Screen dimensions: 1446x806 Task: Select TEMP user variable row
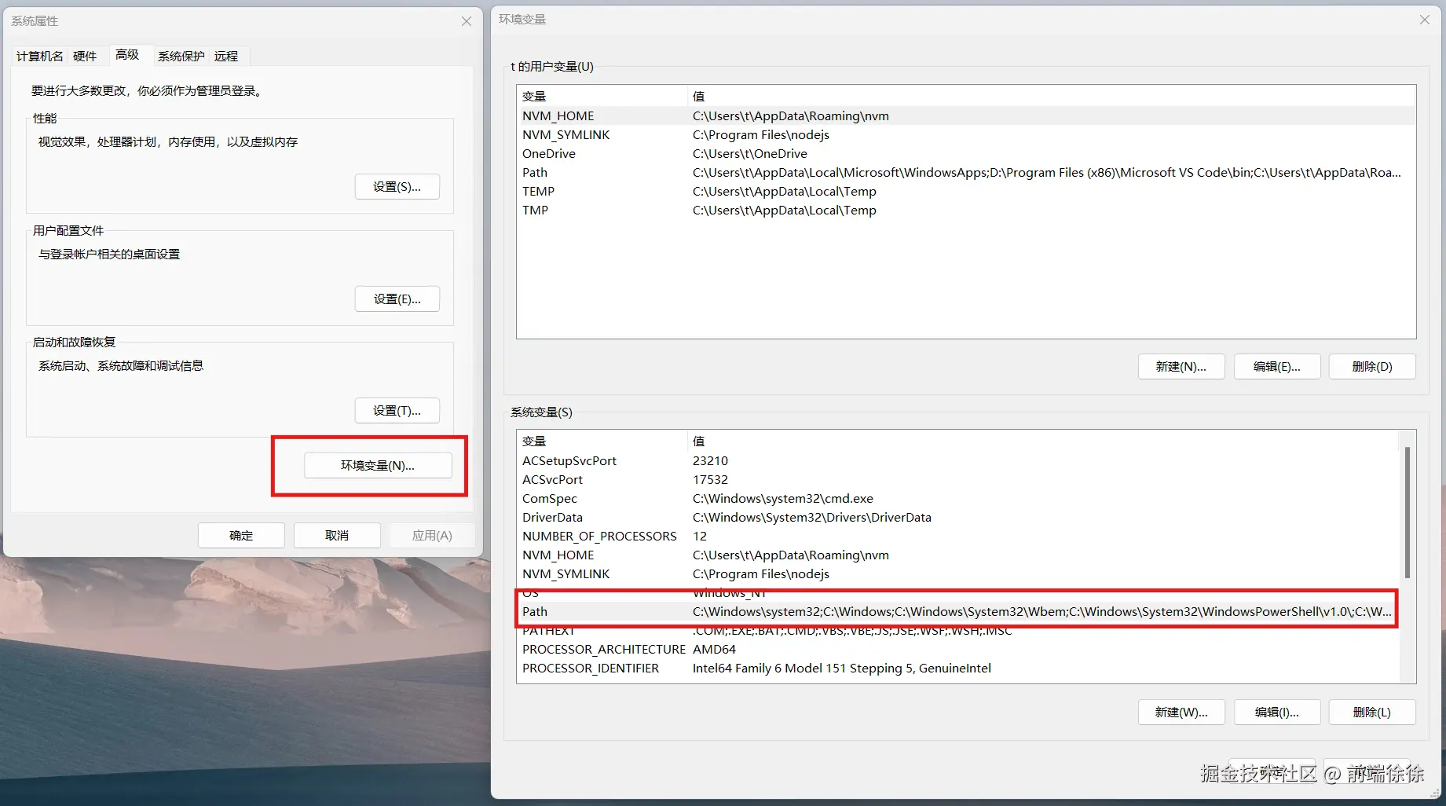coord(966,192)
